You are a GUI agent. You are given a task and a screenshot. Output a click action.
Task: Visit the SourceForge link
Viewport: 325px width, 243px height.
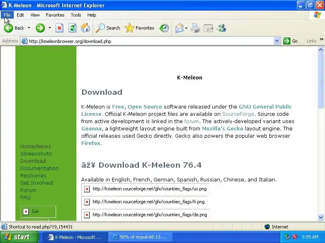[238, 114]
